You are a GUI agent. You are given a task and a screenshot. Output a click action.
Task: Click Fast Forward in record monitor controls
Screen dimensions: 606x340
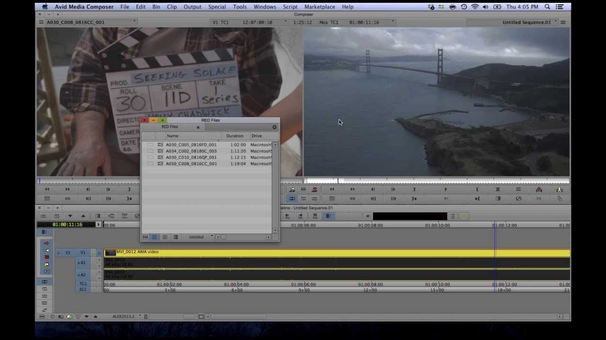(352, 189)
